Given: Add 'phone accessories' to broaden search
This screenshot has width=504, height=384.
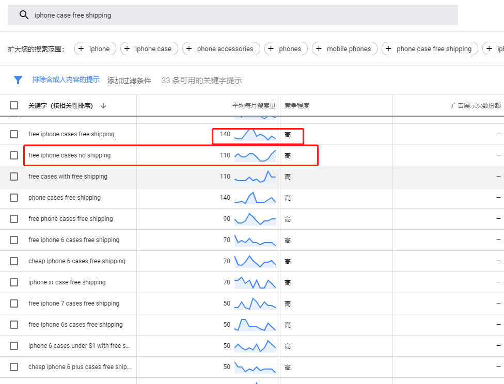Looking at the screenshot, I should pos(221,49).
